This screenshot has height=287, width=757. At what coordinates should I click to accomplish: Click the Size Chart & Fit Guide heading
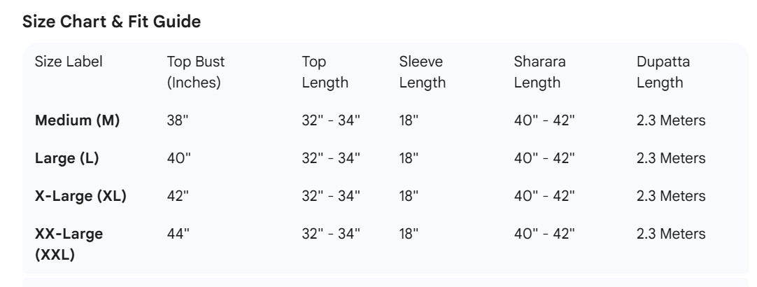pos(112,22)
